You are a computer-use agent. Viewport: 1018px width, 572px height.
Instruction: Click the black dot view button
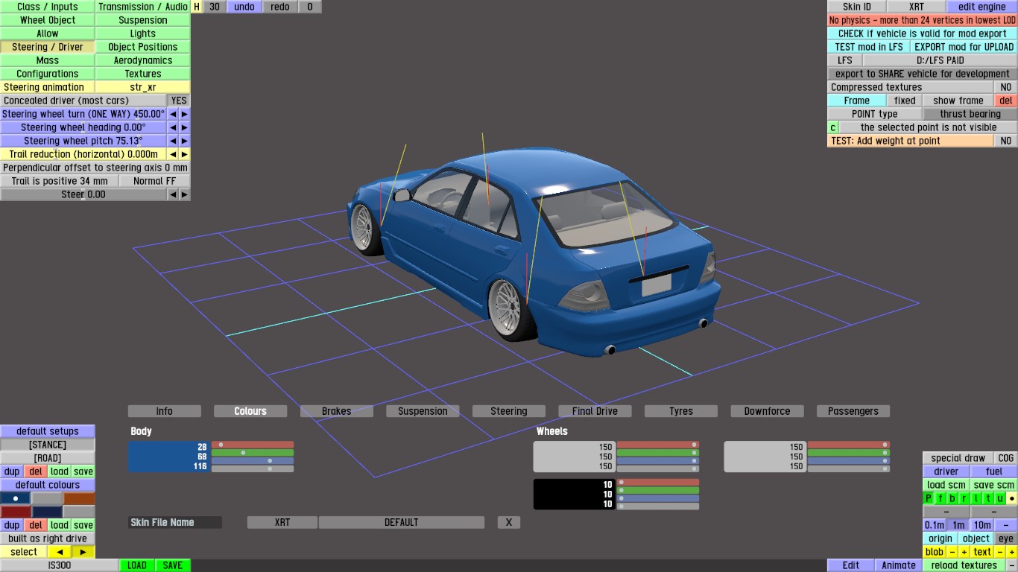1012,498
